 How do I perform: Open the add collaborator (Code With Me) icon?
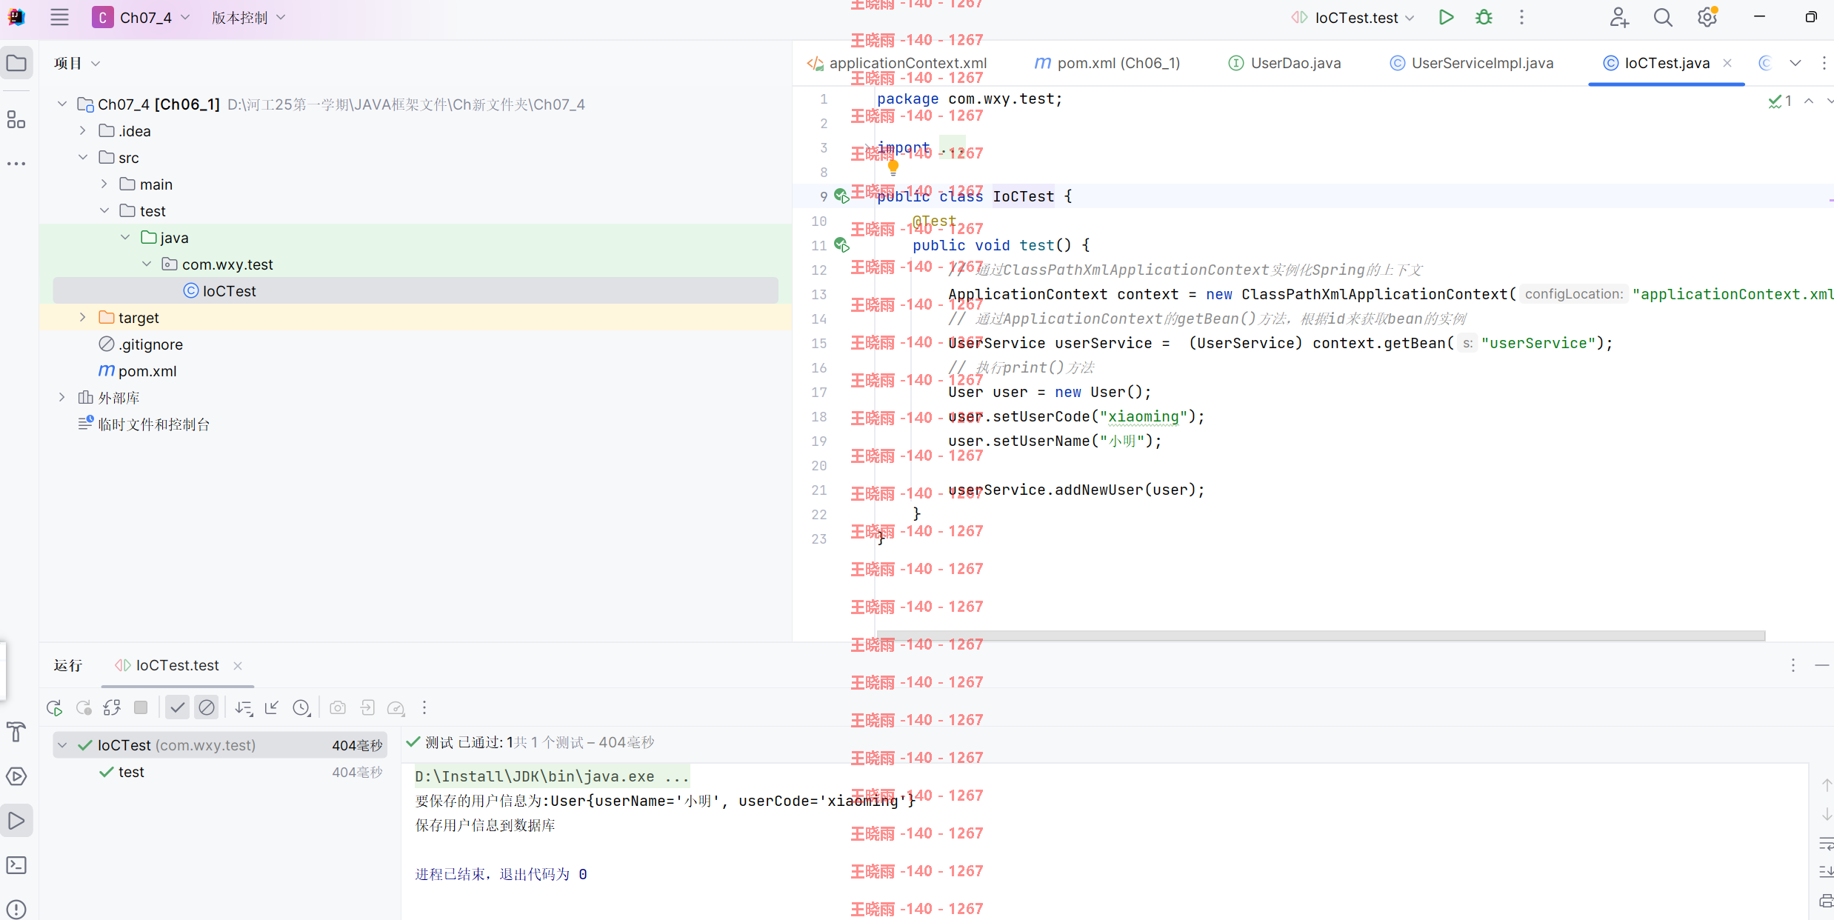coord(1618,17)
